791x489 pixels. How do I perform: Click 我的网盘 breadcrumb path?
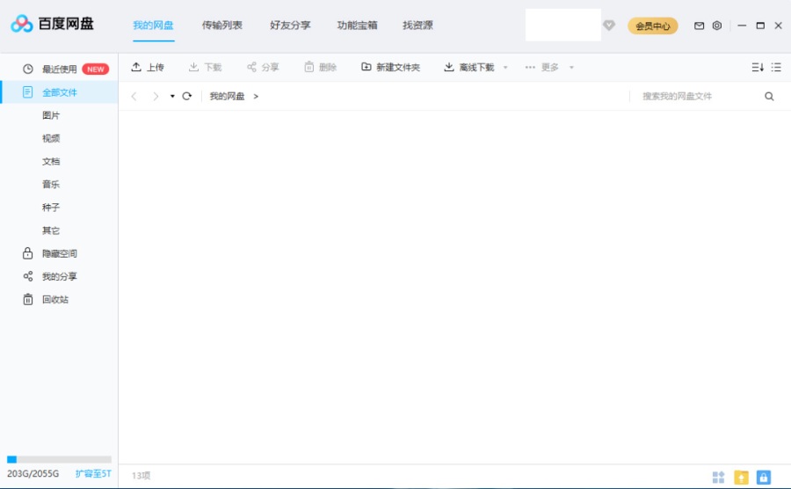(227, 97)
